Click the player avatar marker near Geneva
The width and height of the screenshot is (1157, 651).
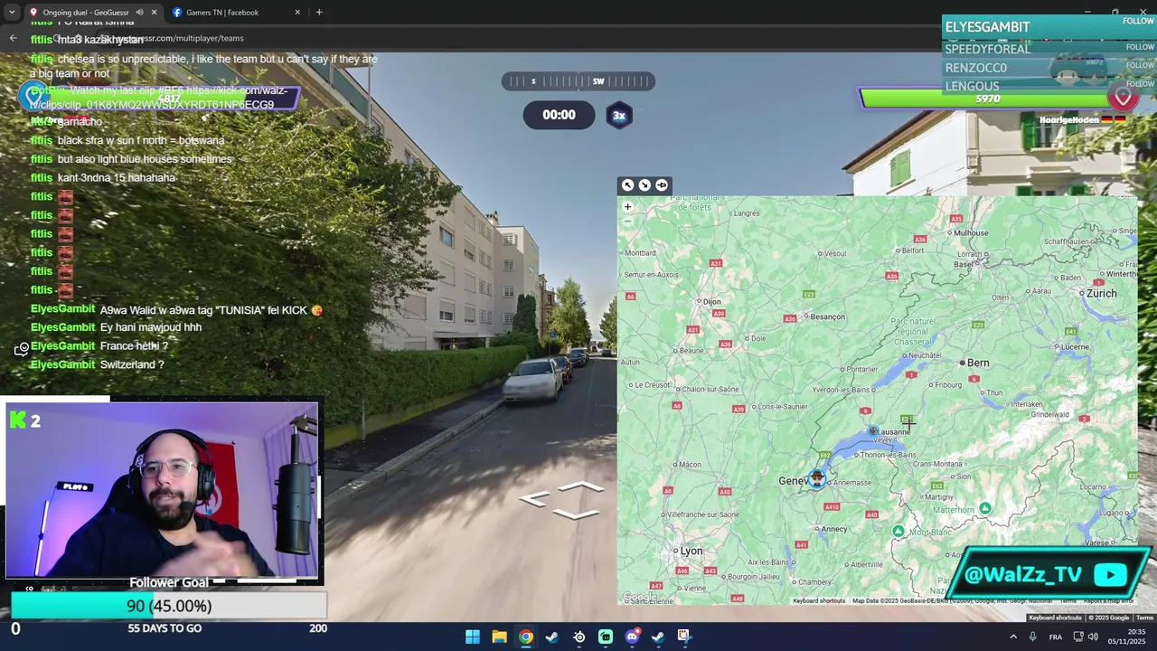[x=817, y=478]
